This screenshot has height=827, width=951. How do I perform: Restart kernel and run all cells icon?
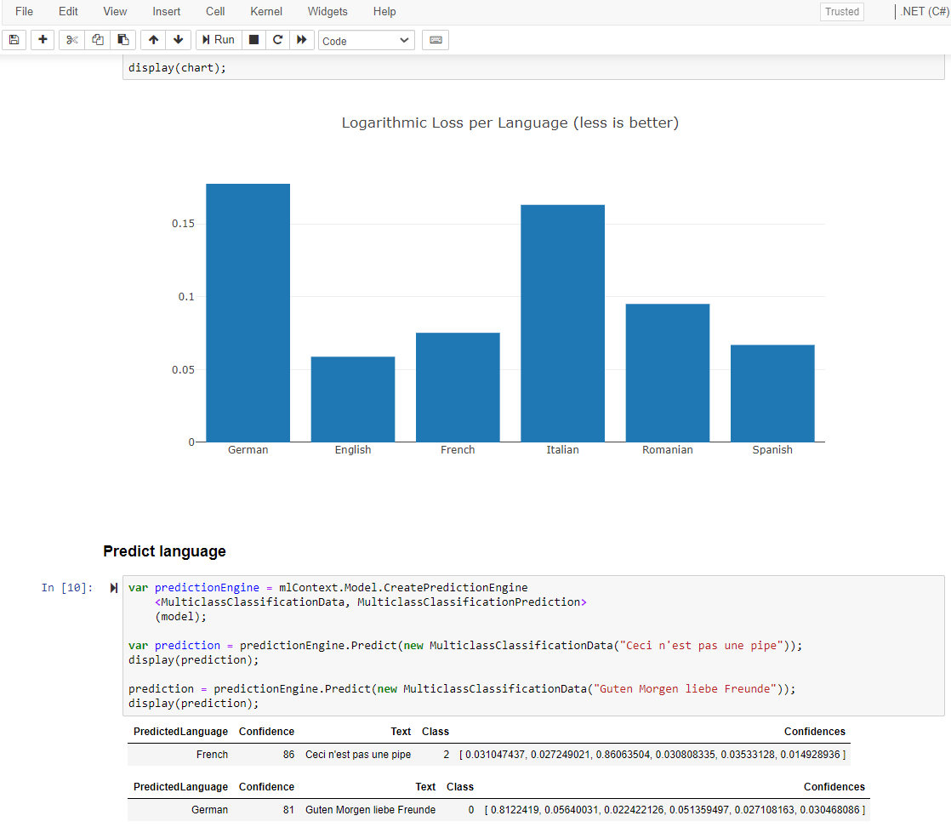point(301,40)
